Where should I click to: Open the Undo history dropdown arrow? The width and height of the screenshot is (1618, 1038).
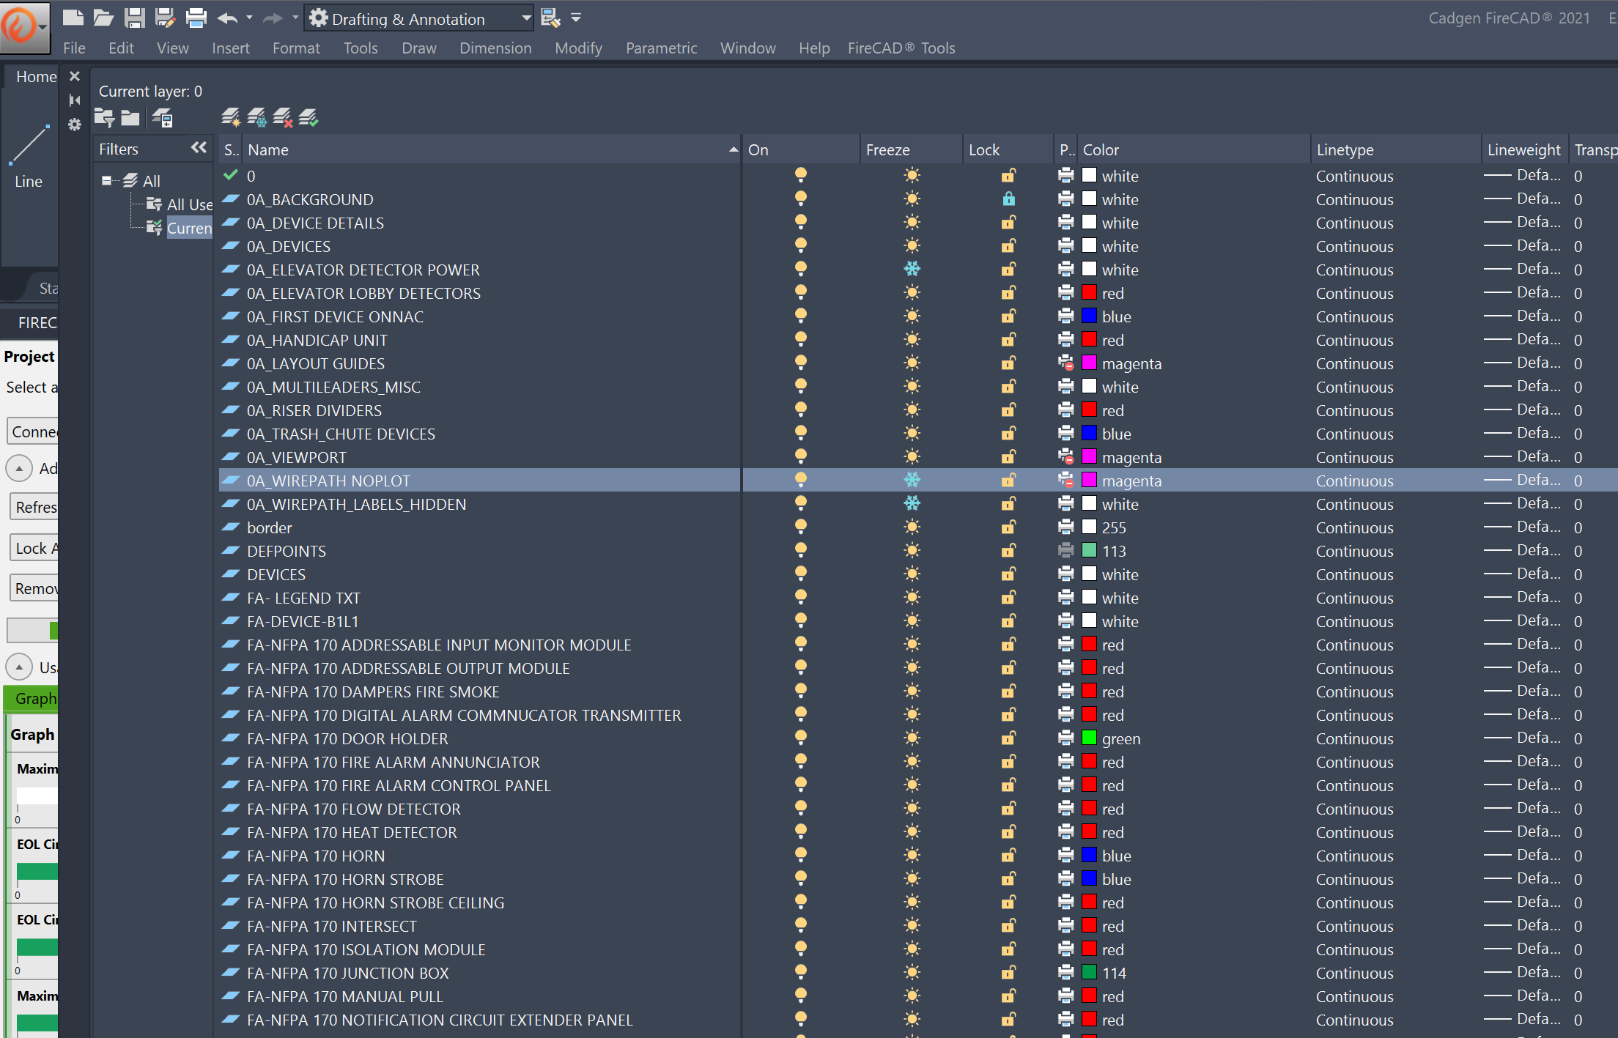click(249, 18)
